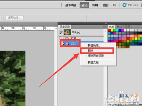Click the history panel scroll-up arrow

click(x=105, y=31)
